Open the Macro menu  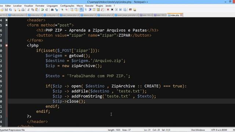[x=80, y=6]
